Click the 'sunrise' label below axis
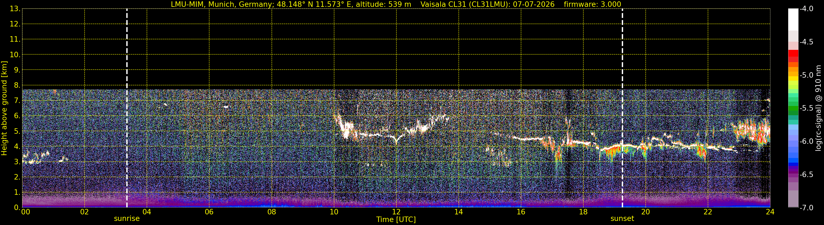Image resolution: width=824 pixels, height=225 pixels. pos(127,219)
